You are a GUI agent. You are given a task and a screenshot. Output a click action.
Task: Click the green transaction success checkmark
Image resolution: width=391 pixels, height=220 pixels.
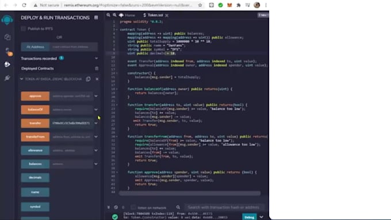[115, 217]
